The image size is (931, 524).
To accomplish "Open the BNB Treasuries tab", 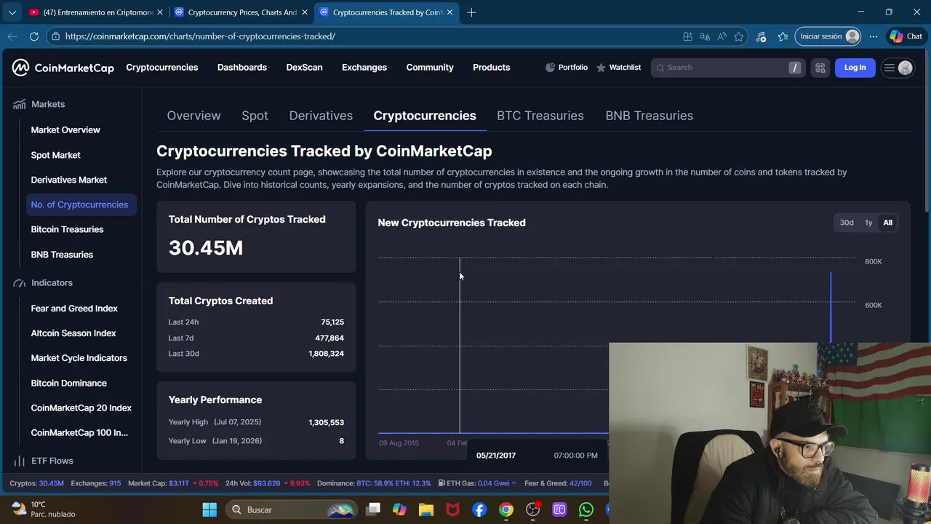I will 650,116.
